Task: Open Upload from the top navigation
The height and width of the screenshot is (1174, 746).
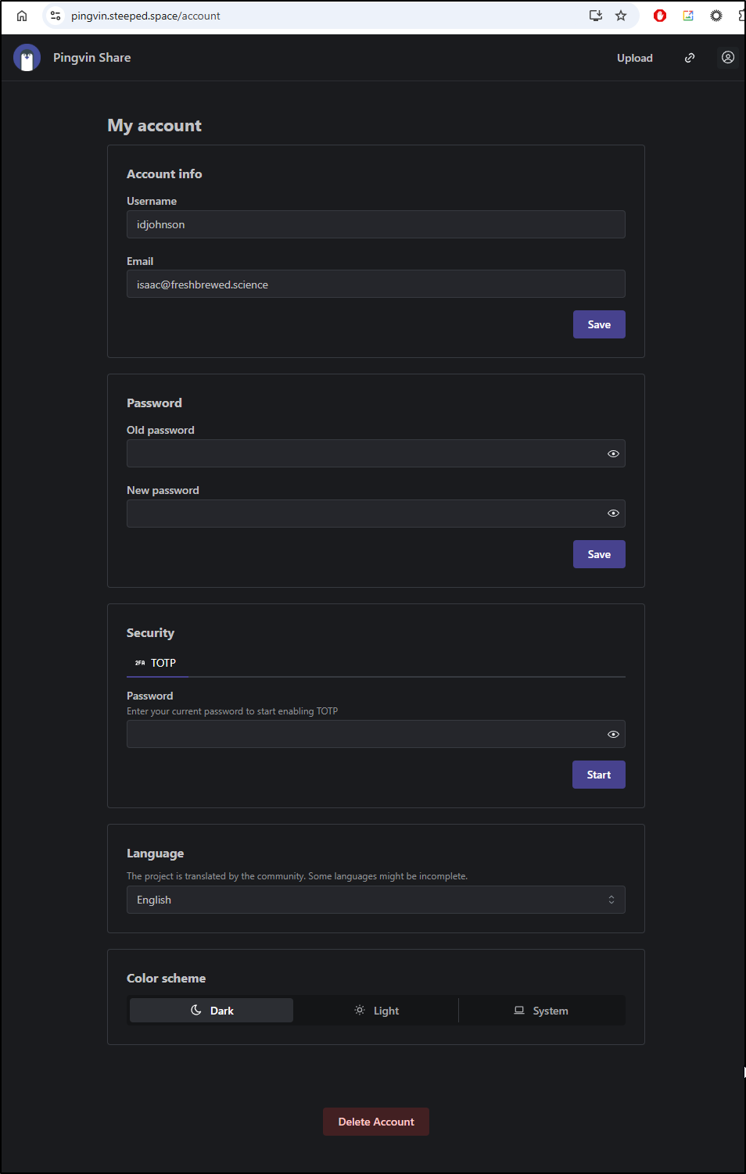Action: [635, 58]
